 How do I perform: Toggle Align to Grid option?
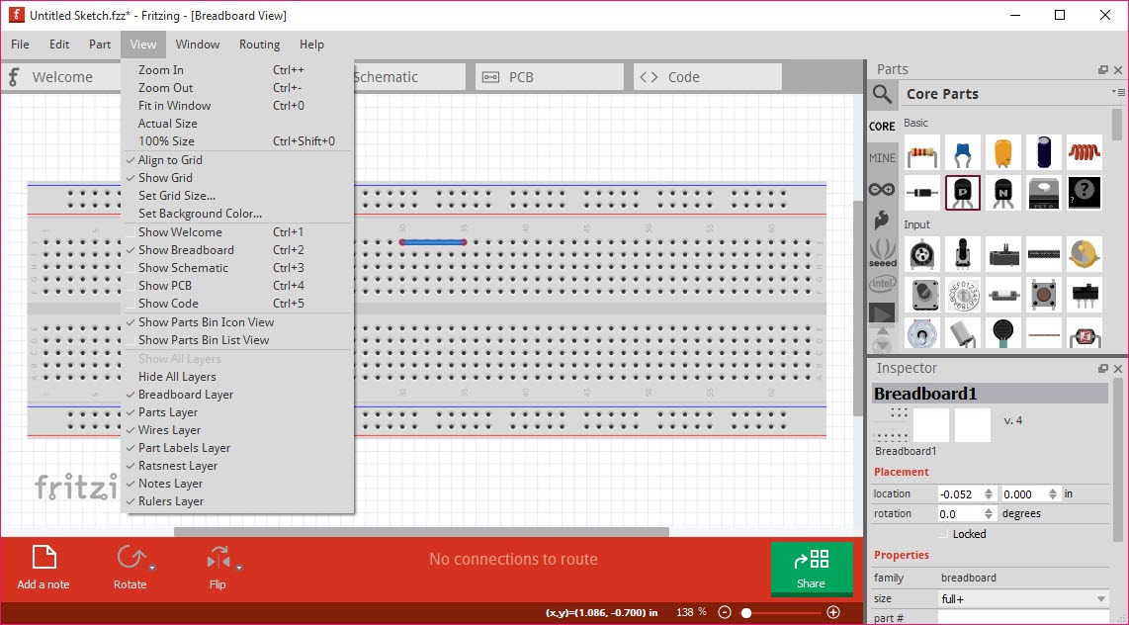click(170, 160)
